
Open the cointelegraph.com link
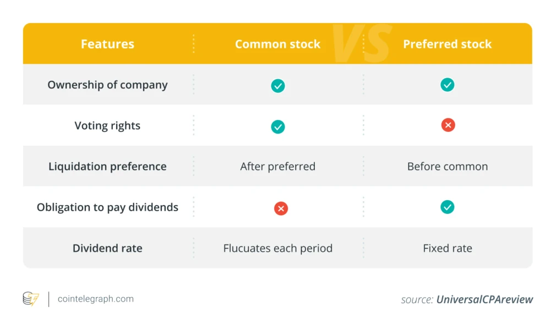pyautogui.click(x=95, y=299)
